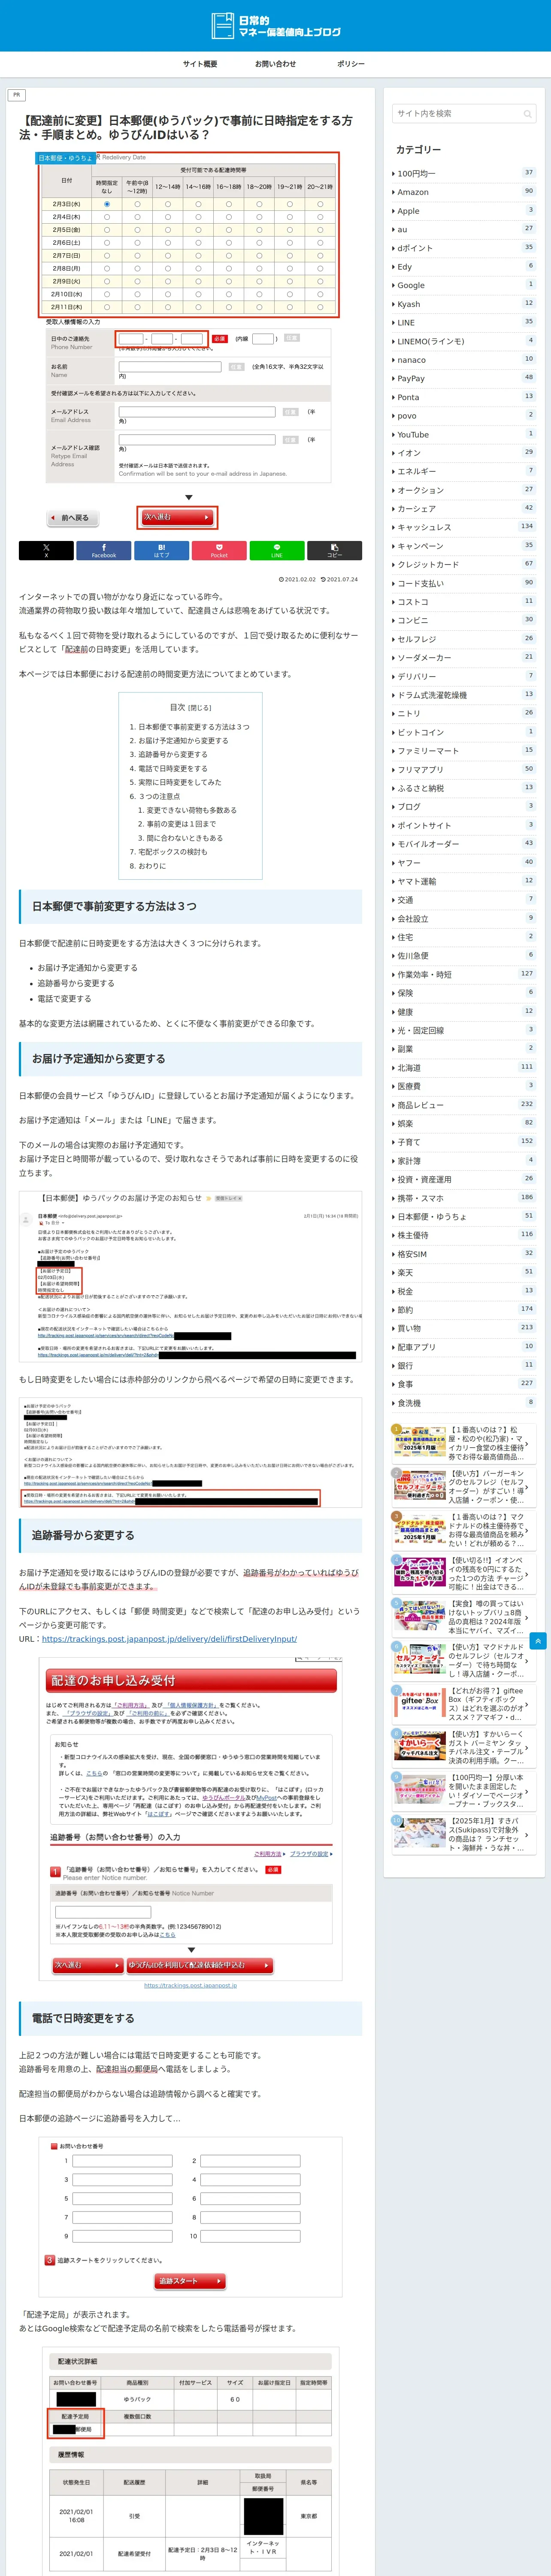
Task: Open the trackings.post.japanpost.jp firstDeliveryInput URL
Action: tap(169, 1639)
